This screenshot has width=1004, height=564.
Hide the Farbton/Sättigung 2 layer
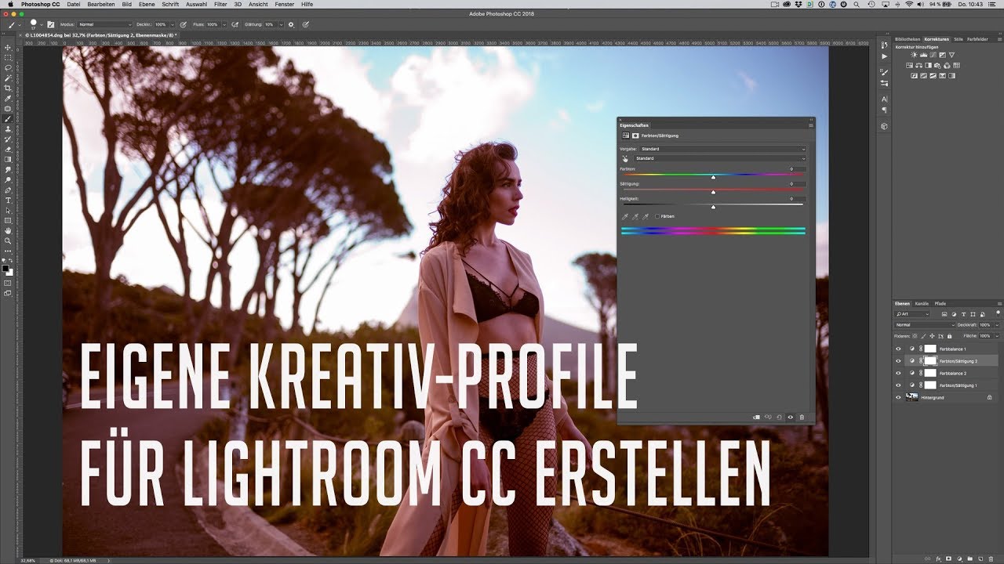(x=898, y=361)
